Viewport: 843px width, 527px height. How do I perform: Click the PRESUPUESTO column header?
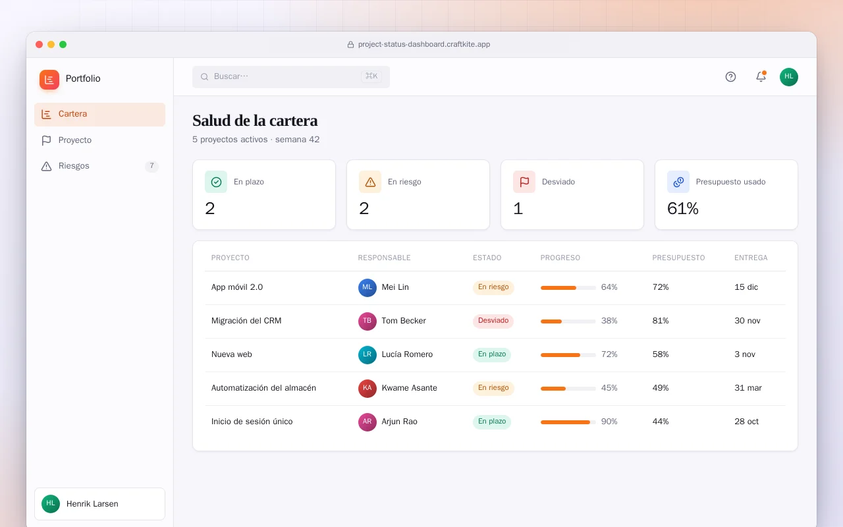(679, 258)
